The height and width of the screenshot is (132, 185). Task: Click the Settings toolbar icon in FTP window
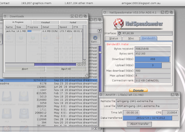click(x=95, y=39)
